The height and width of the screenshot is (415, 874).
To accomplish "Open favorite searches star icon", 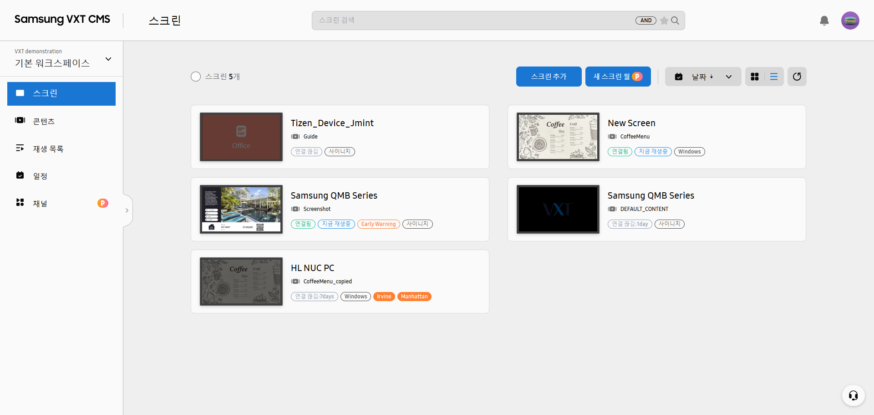I will pyautogui.click(x=664, y=20).
